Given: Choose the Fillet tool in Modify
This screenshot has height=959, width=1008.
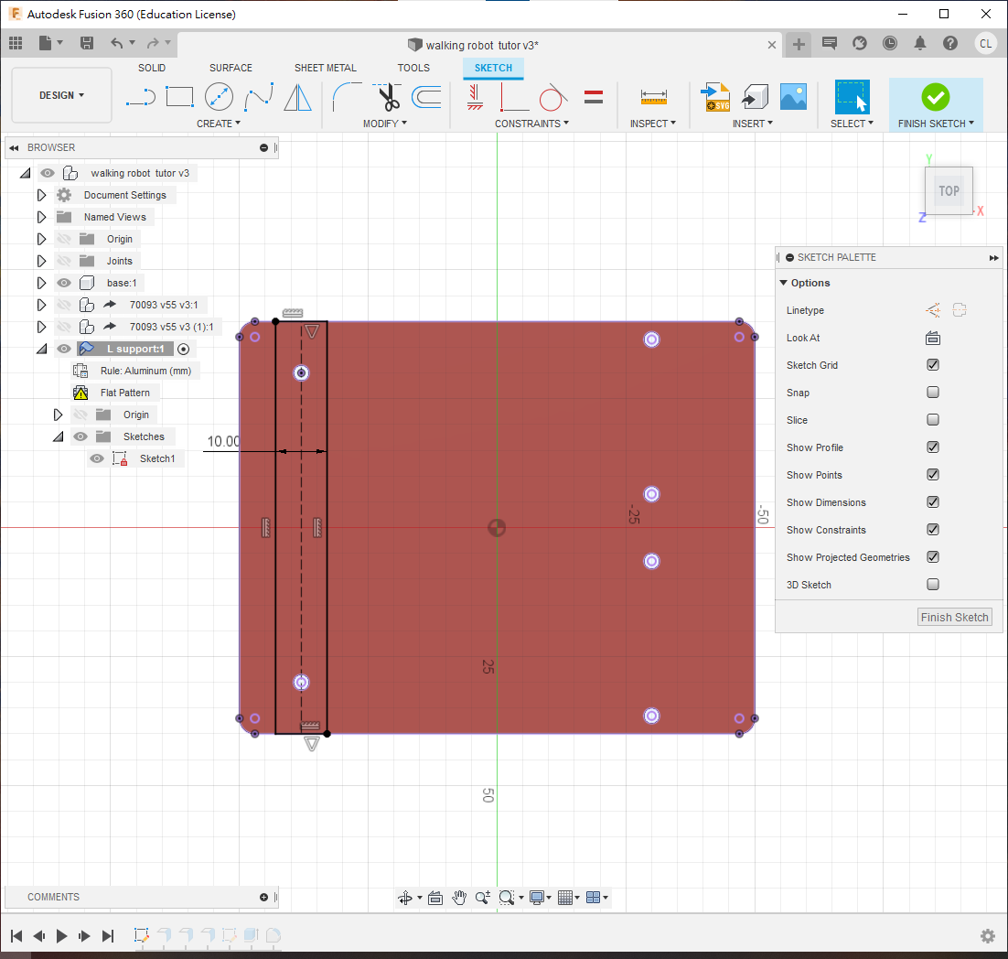Looking at the screenshot, I should point(347,96).
